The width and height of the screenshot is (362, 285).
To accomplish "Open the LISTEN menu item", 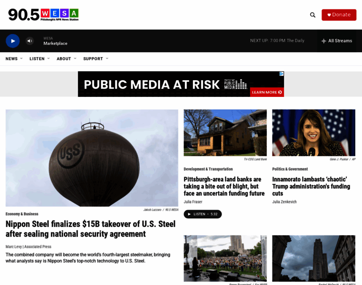I will click(x=37, y=59).
